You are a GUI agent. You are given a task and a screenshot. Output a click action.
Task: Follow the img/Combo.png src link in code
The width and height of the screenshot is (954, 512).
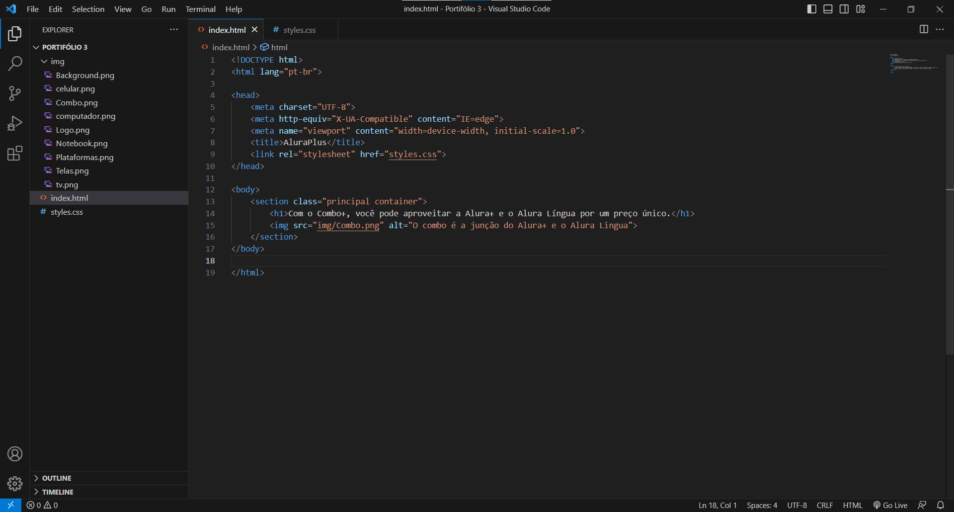tap(348, 225)
